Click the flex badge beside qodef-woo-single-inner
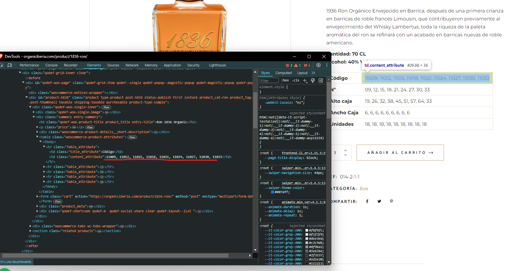 (106, 107)
